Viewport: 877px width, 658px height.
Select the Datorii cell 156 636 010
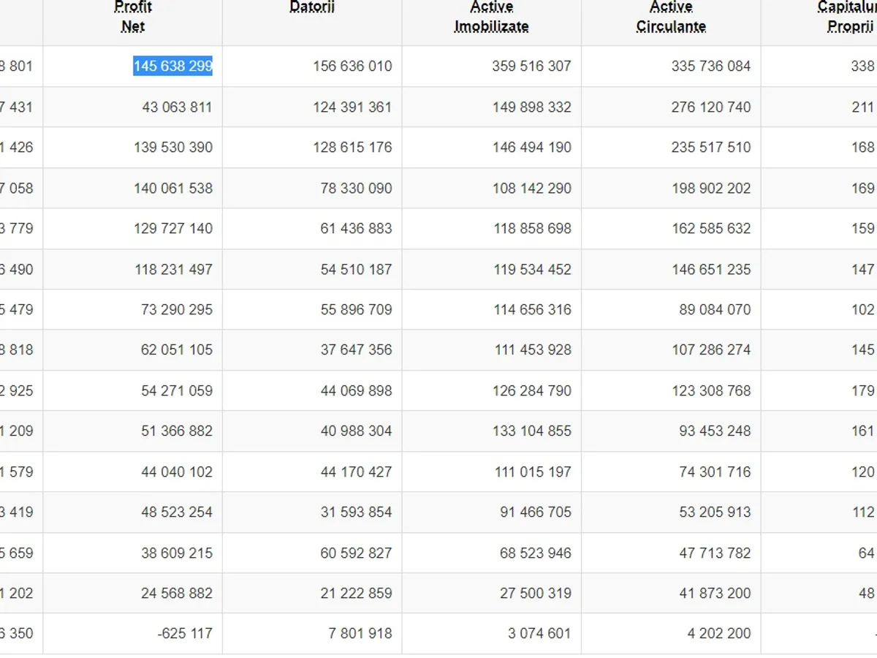[352, 67]
